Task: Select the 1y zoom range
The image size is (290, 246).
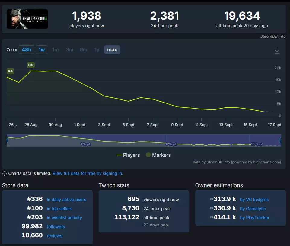Action: (x=97, y=49)
